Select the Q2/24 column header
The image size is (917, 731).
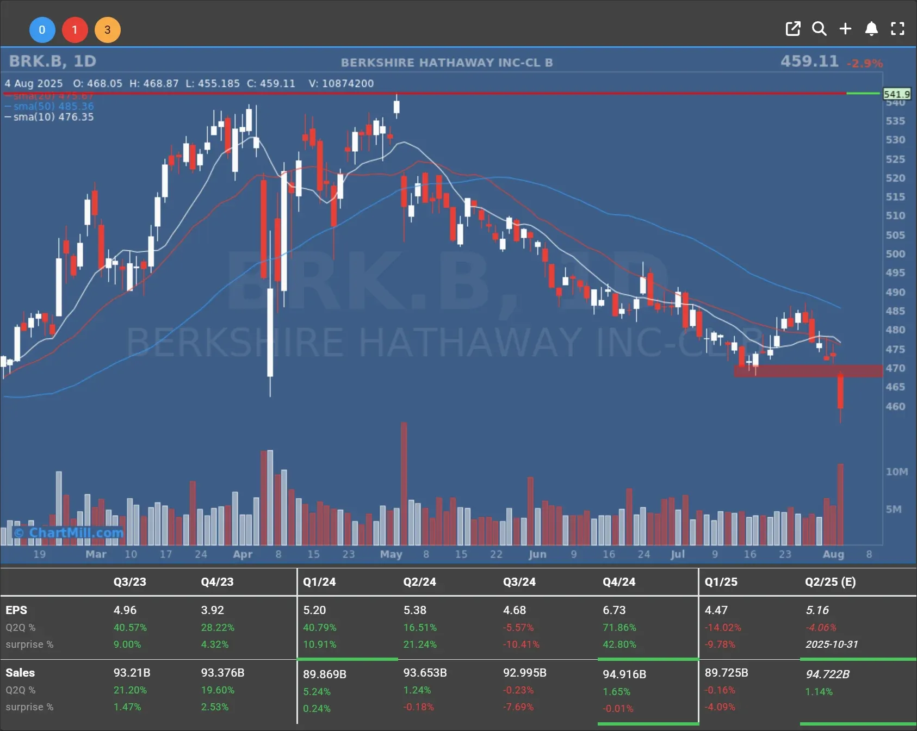click(419, 582)
